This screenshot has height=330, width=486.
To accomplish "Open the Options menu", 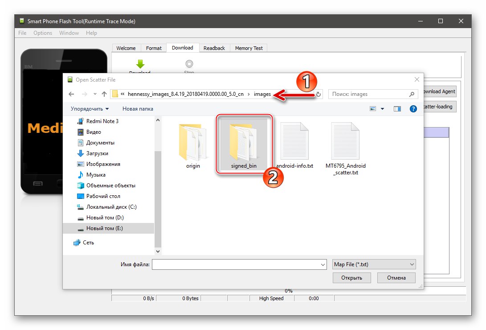I will tap(43, 33).
